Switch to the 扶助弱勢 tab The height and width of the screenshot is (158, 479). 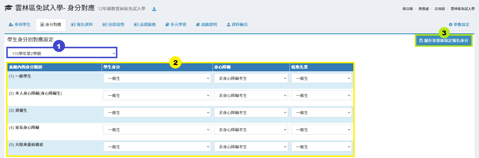tap(113, 25)
